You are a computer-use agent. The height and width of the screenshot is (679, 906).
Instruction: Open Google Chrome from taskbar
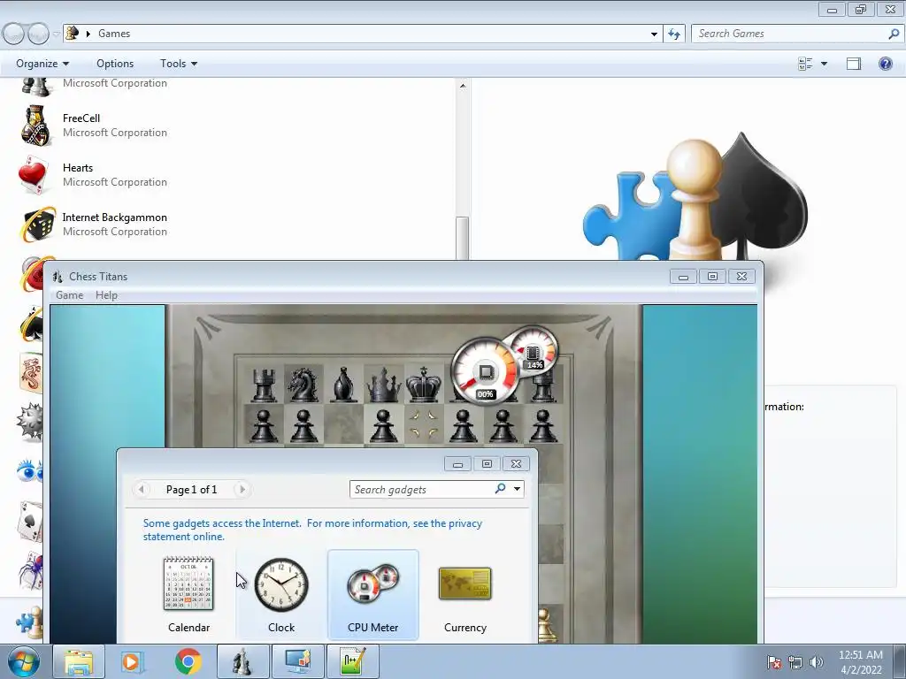pos(188,661)
